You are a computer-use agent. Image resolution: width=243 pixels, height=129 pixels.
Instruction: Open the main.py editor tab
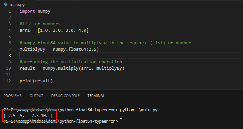(17, 5)
